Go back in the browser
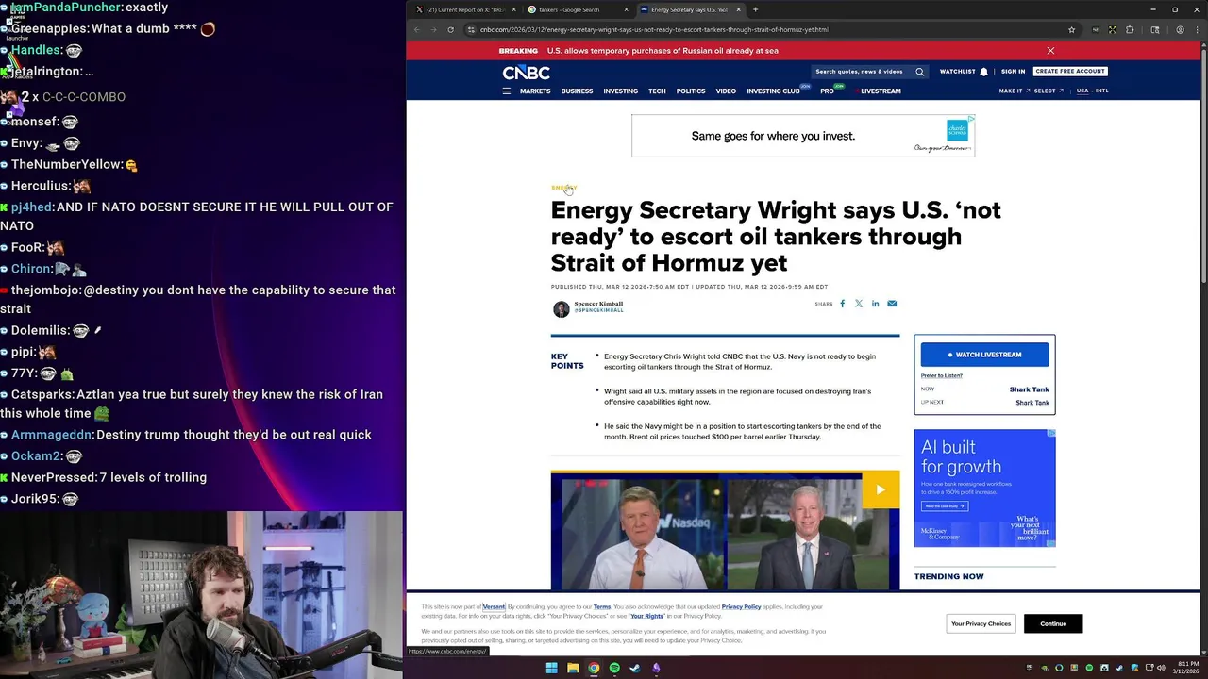 point(417,29)
